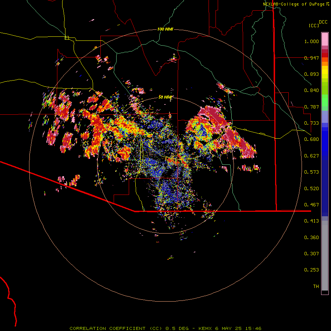Select the 0.253 scale value

coord(312,270)
